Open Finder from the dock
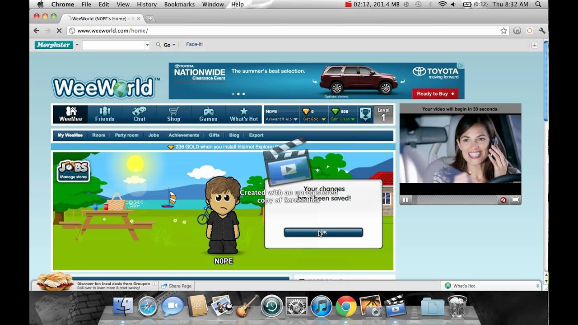This screenshot has height=325, width=578. pos(123,307)
